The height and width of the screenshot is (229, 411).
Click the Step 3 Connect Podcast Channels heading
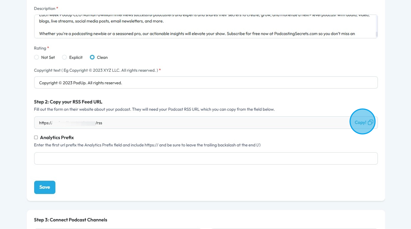pyautogui.click(x=70, y=220)
